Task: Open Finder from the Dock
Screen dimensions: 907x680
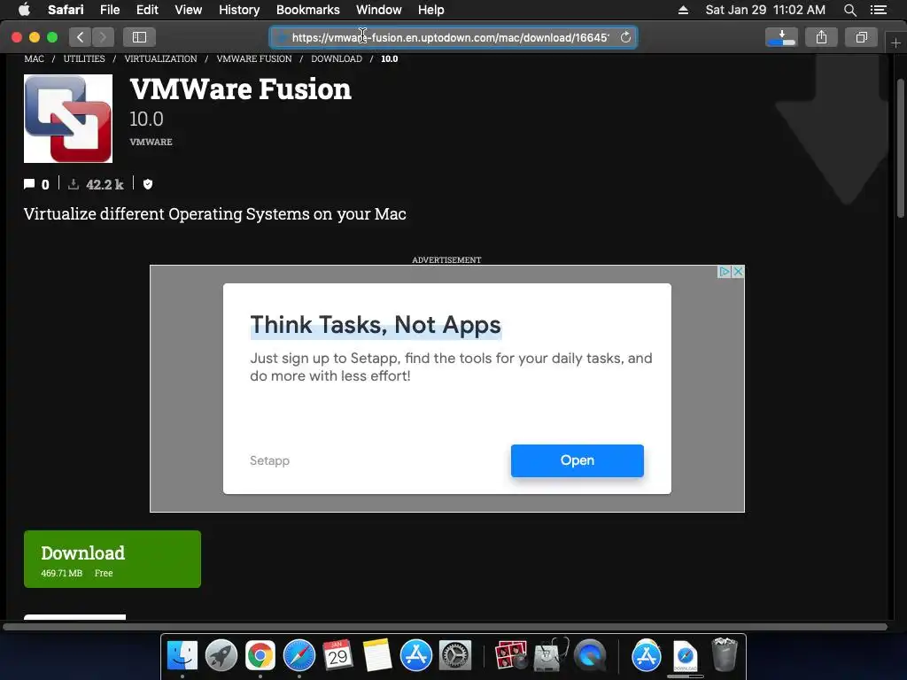Action: (x=182, y=656)
